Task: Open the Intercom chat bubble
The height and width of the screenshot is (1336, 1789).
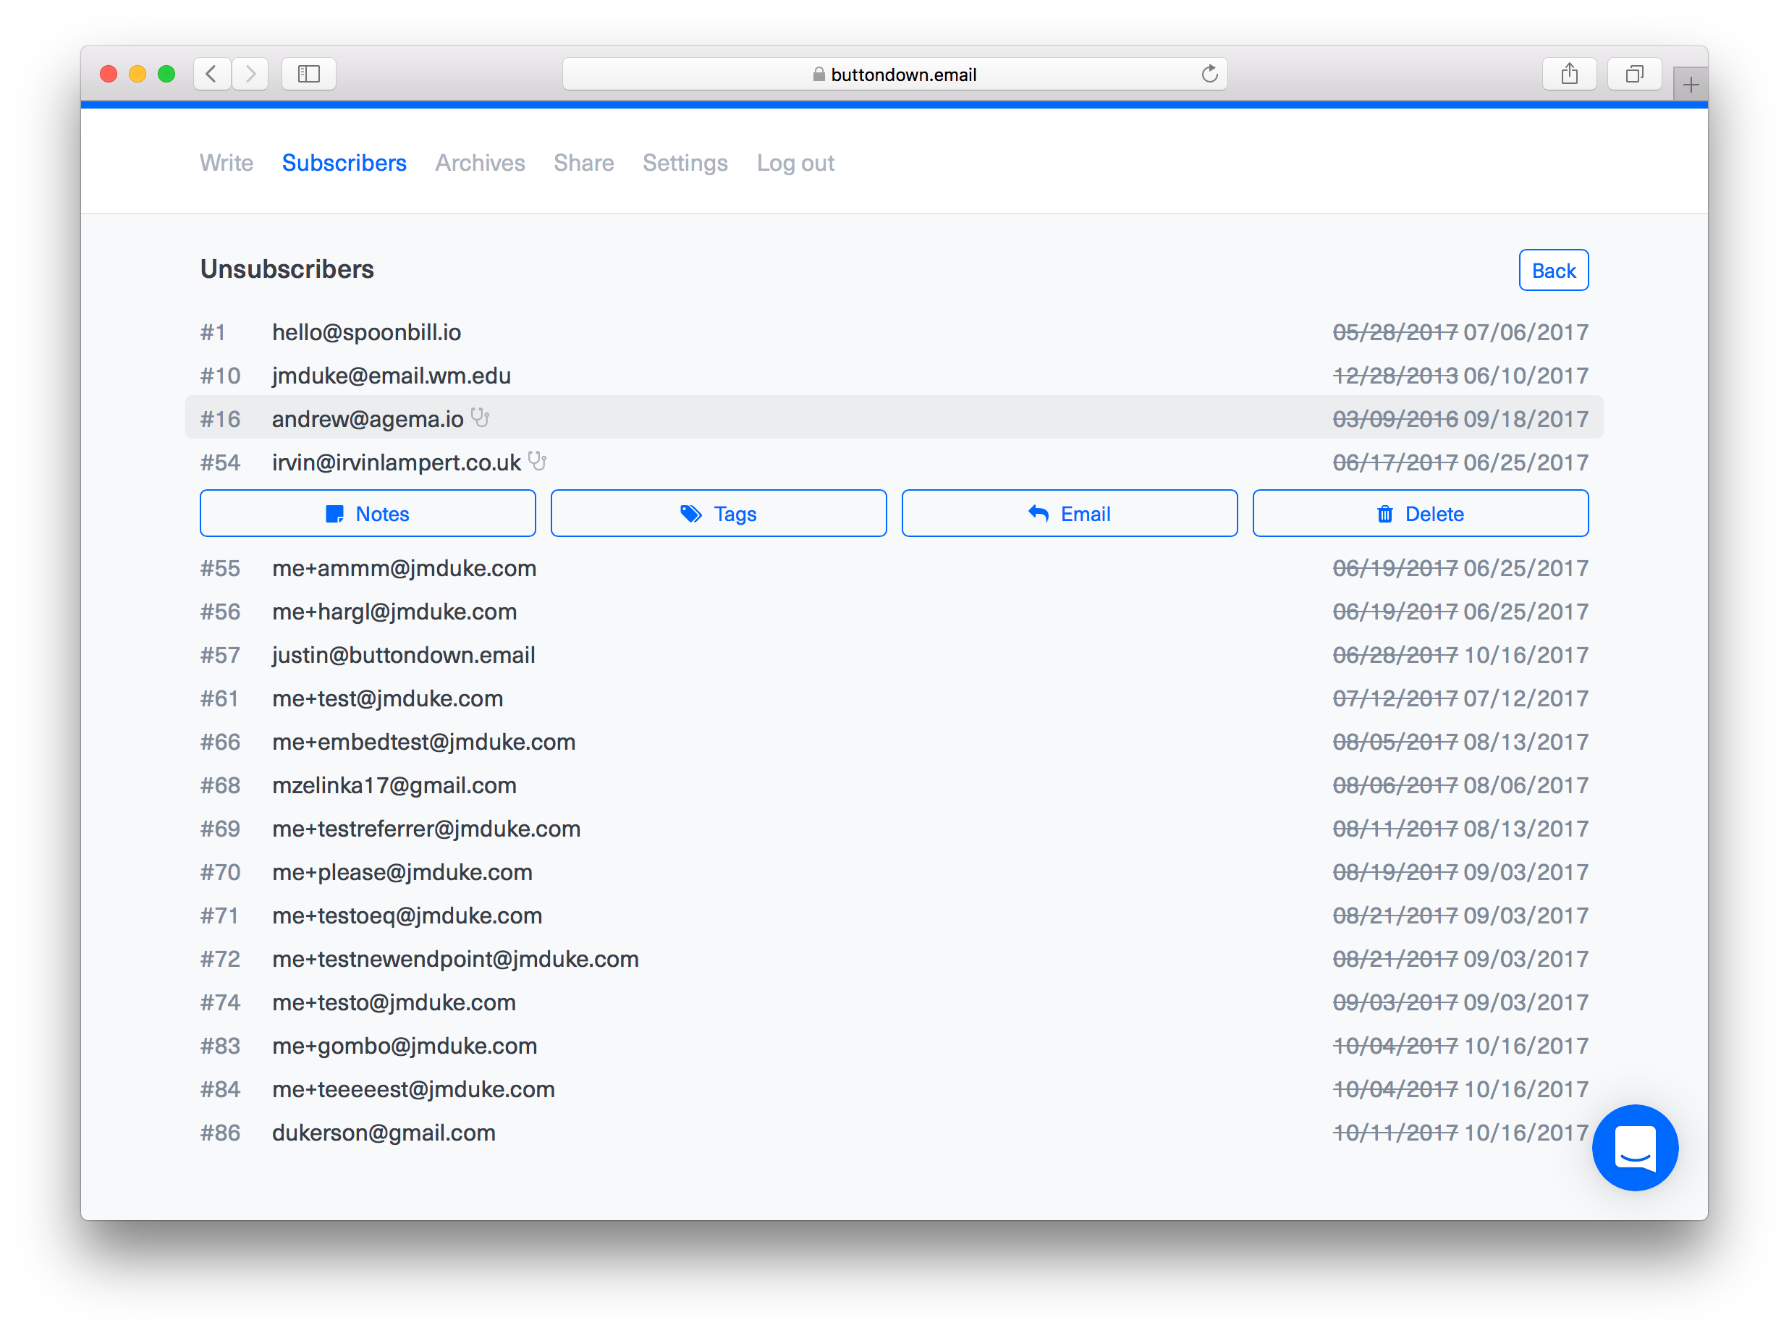Action: 1635,1147
